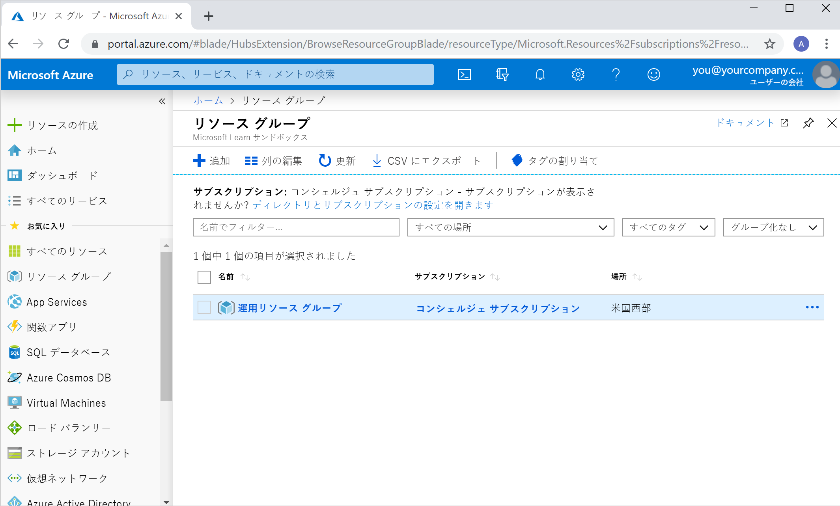Click sidebar scrollbar up arrow
This screenshot has height=506, width=840.
[166, 246]
